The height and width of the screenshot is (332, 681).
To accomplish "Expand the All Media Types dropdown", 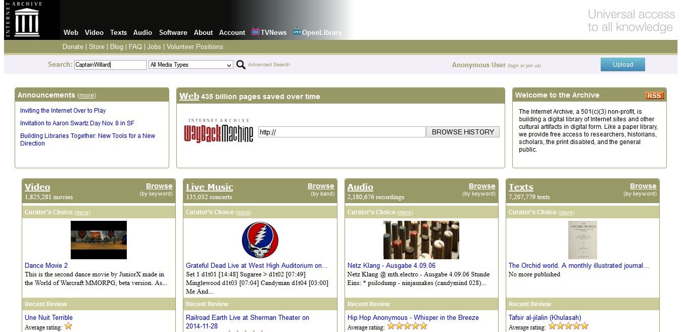I will point(190,65).
